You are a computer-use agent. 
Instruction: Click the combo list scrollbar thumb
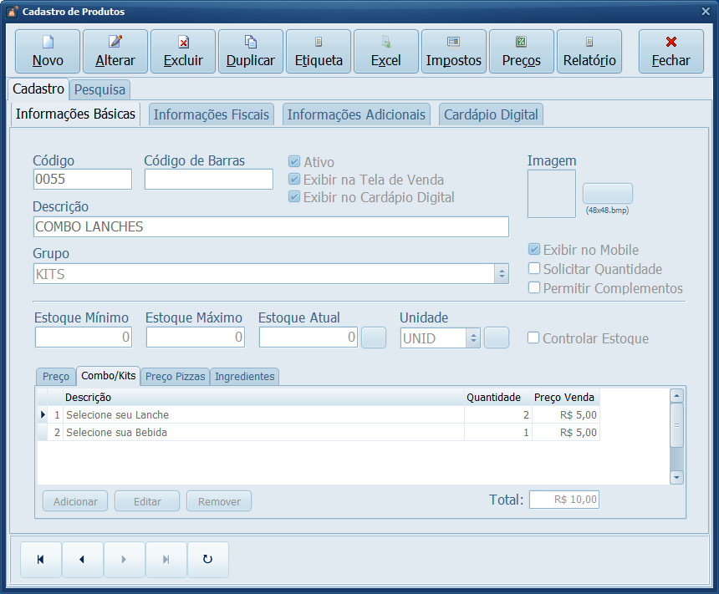tap(677, 425)
